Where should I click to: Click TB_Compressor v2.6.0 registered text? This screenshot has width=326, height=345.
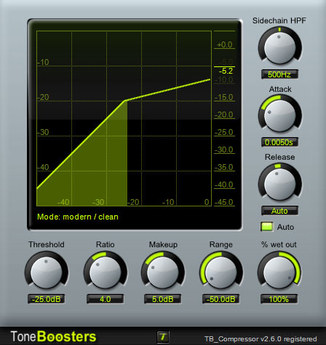pos(261,338)
